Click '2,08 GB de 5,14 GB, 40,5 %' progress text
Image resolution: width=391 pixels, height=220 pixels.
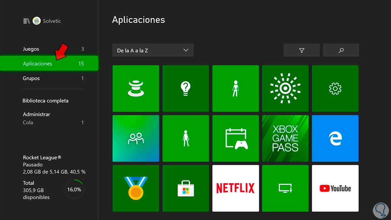[54, 172]
